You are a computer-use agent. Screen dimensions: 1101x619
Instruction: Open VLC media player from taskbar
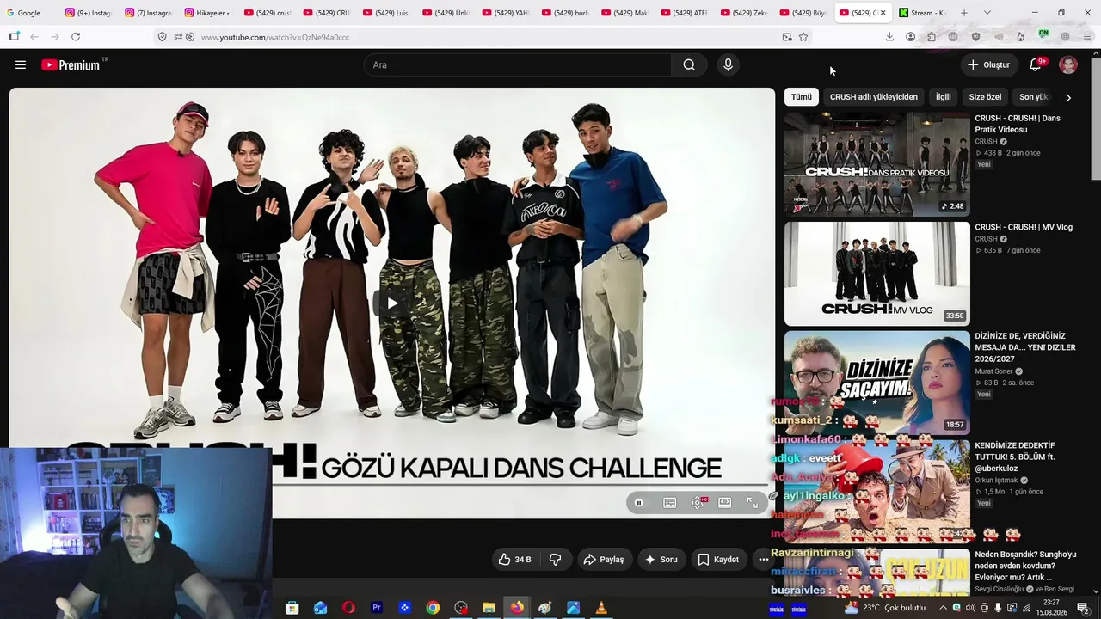coord(601,608)
